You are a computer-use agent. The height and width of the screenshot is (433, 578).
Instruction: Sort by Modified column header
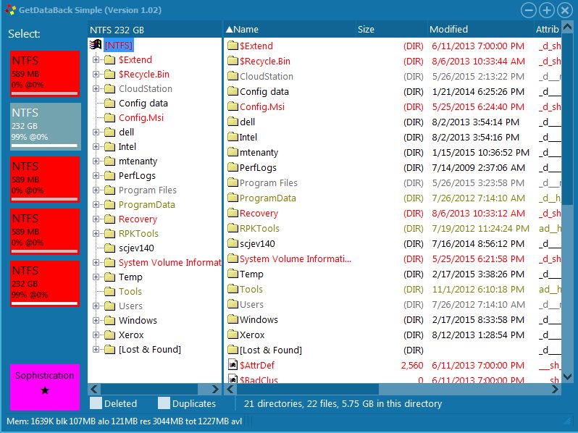pos(448,29)
